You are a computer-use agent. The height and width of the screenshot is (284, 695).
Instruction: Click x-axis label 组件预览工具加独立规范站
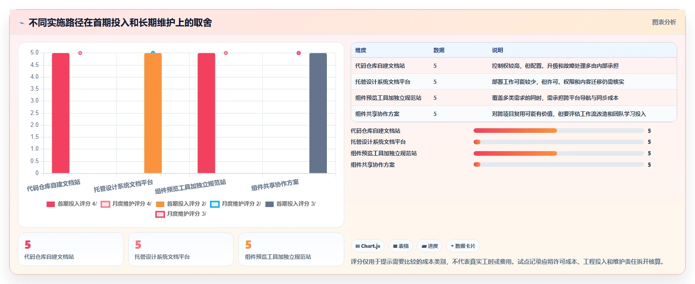point(190,186)
